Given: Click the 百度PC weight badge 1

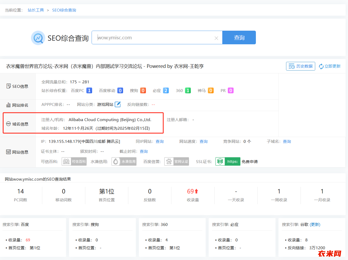Looking at the screenshot, I should [x=89, y=90].
